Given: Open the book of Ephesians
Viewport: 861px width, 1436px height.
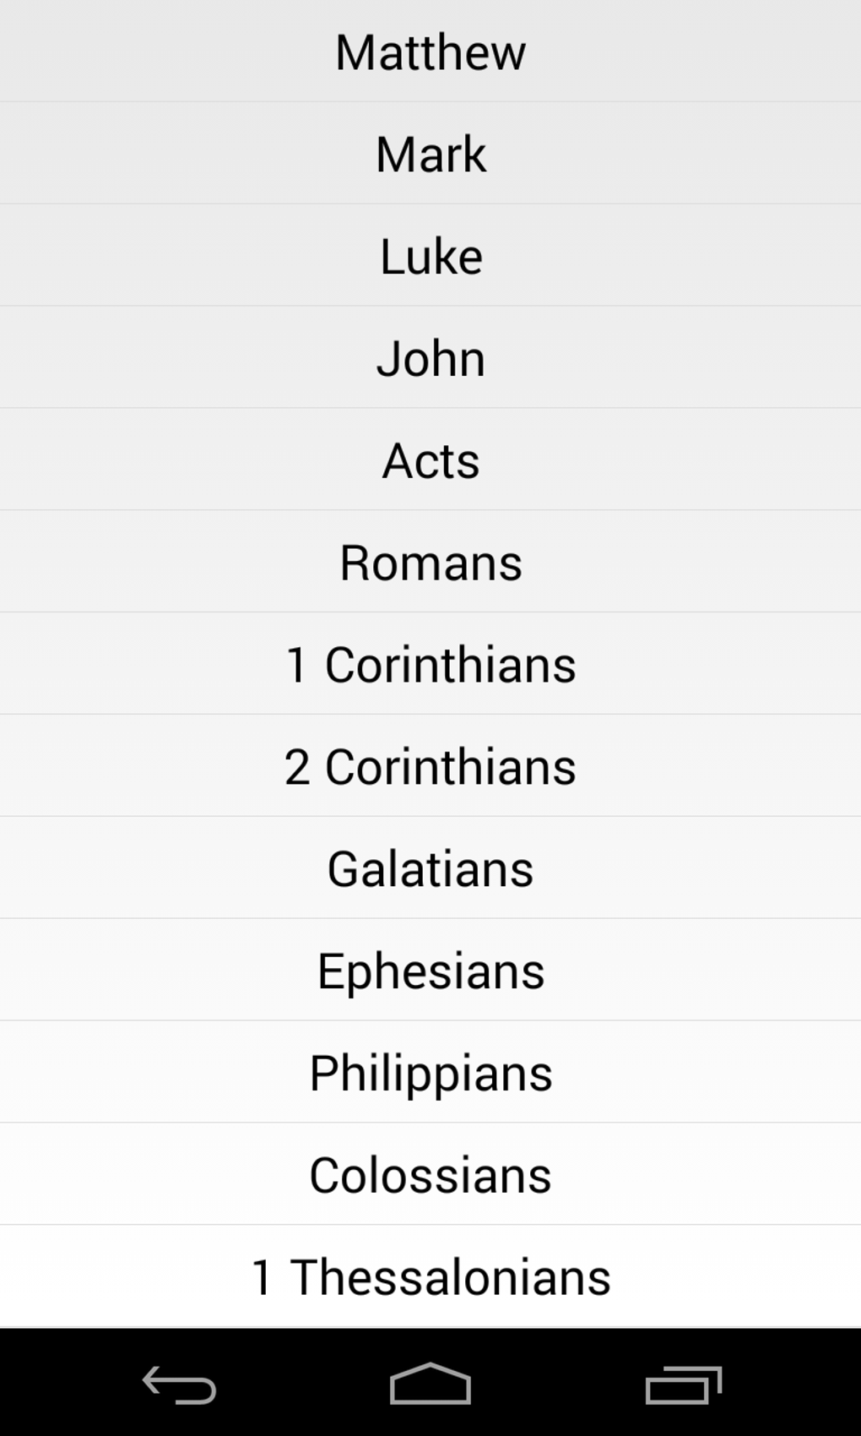Looking at the screenshot, I should tap(430, 971).
